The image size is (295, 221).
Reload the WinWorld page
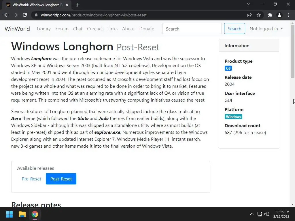click(25, 15)
